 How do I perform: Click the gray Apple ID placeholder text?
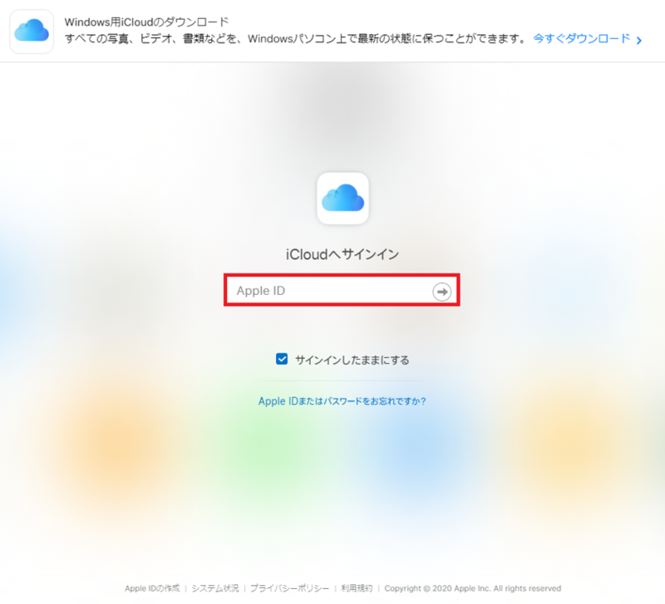pyautogui.click(x=261, y=291)
